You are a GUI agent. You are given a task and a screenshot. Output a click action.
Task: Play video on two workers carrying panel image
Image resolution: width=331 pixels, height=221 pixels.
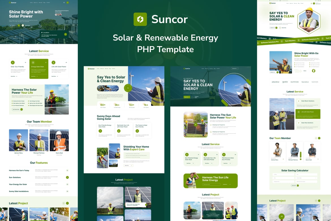tap(196, 125)
